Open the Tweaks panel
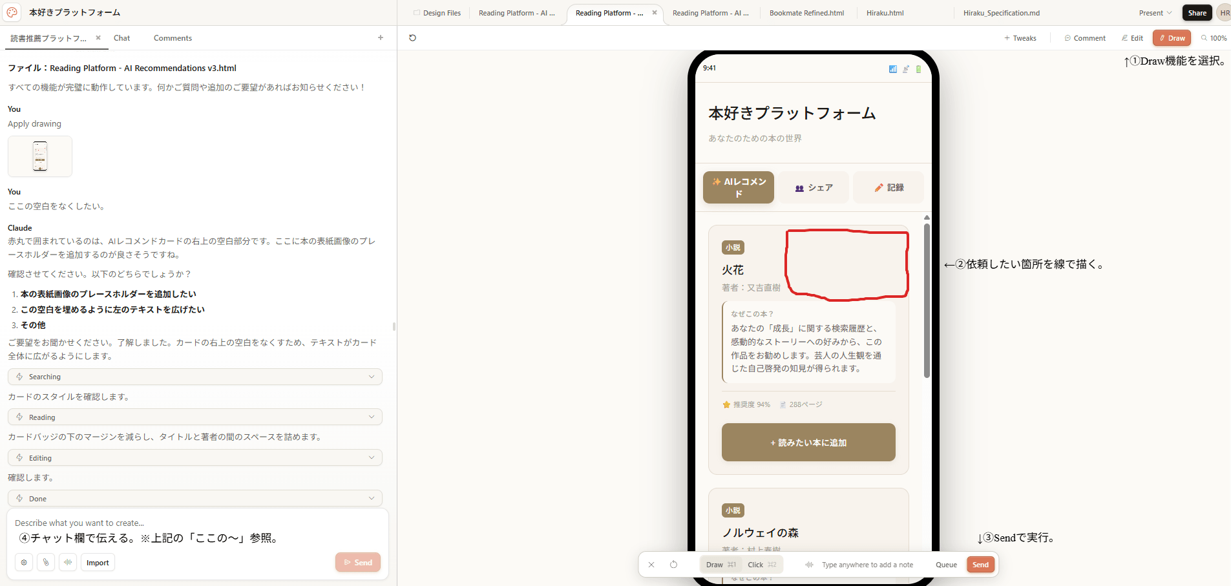1231x586 pixels. [x=1020, y=38]
